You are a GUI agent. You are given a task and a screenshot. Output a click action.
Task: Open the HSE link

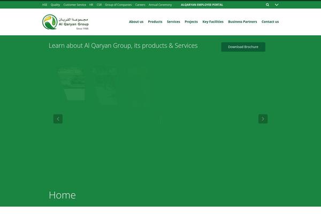click(x=44, y=5)
